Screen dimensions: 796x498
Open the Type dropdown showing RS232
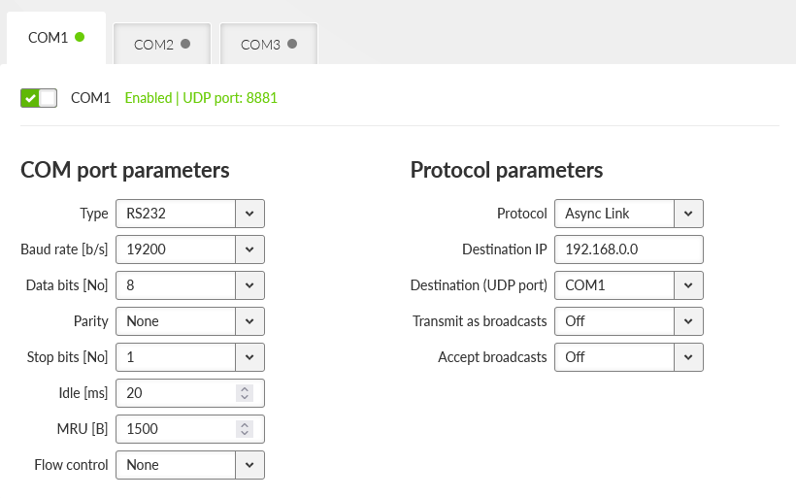click(249, 214)
